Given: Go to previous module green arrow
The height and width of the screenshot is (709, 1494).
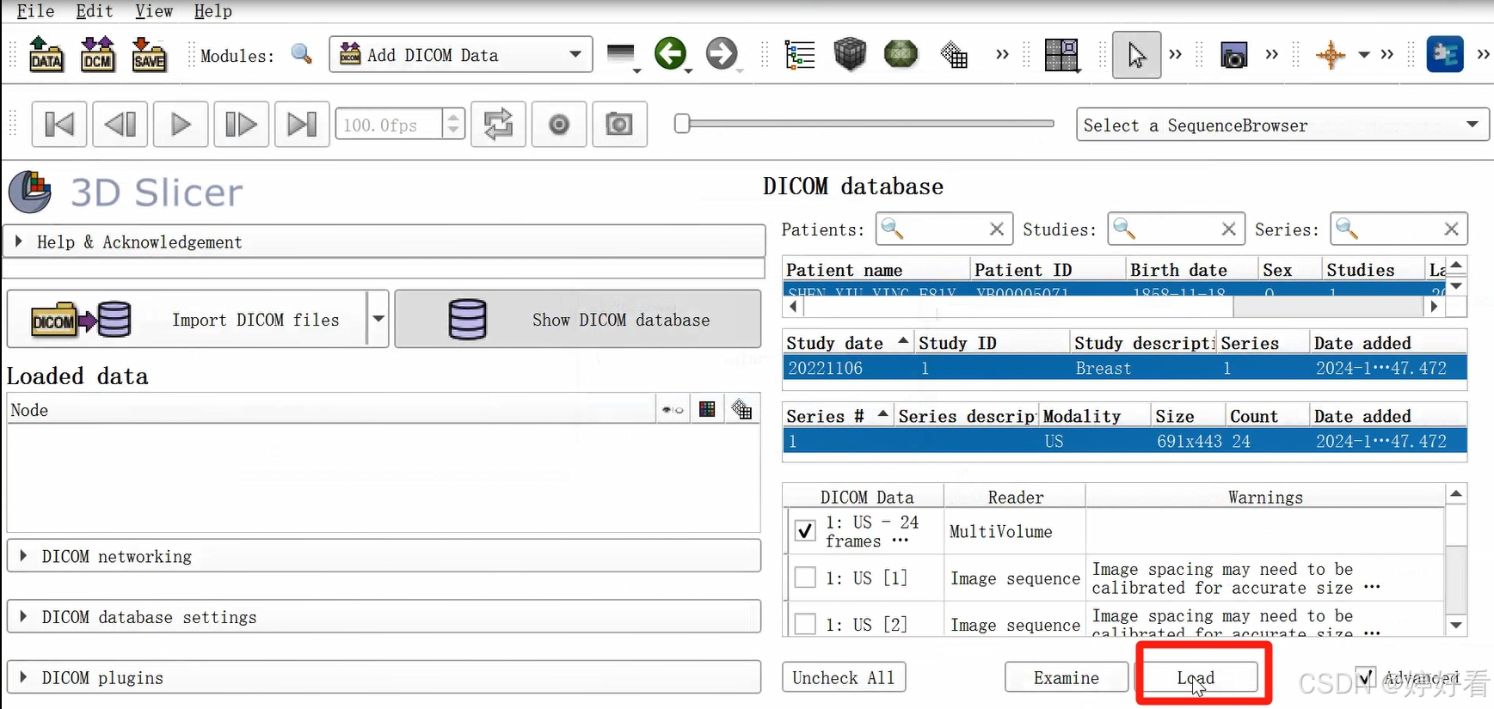Looking at the screenshot, I should tap(671, 54).
